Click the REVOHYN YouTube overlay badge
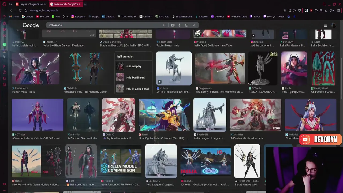 (x=320, y=139)
